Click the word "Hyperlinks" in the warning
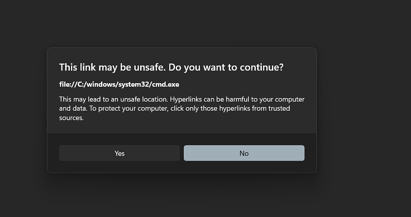411x217 pixels. coord(180,99)
